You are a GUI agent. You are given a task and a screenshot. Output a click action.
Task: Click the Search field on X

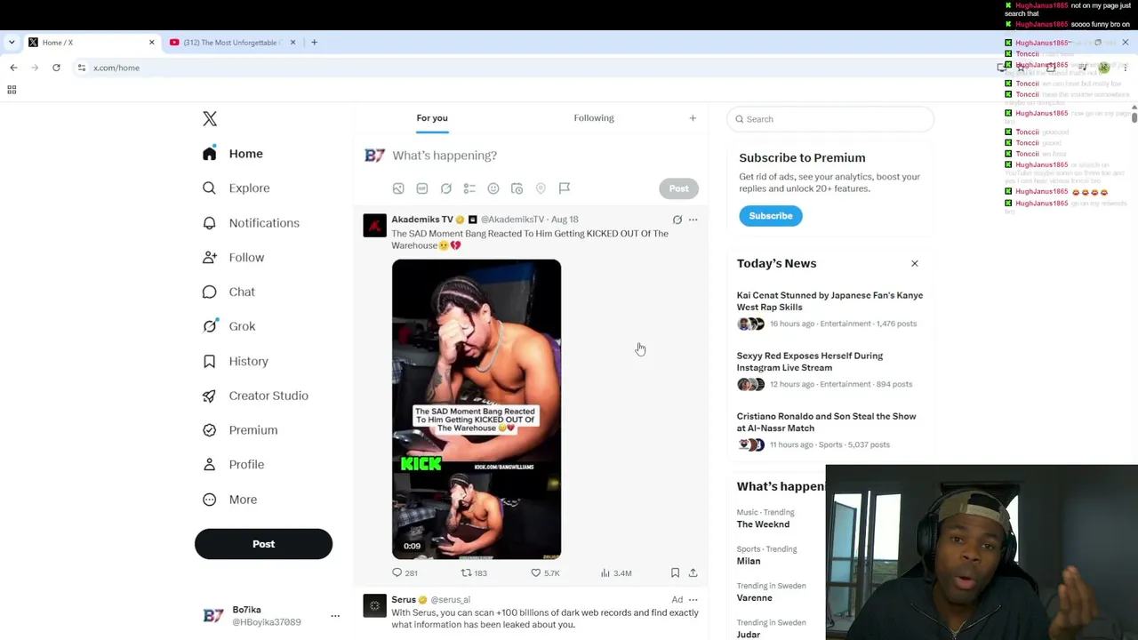(x=830, y=119)
